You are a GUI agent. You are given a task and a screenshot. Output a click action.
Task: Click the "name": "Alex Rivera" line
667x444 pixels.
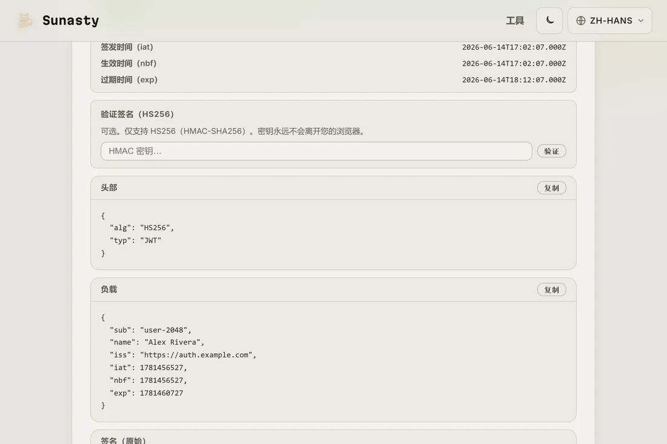click(157, 342)
